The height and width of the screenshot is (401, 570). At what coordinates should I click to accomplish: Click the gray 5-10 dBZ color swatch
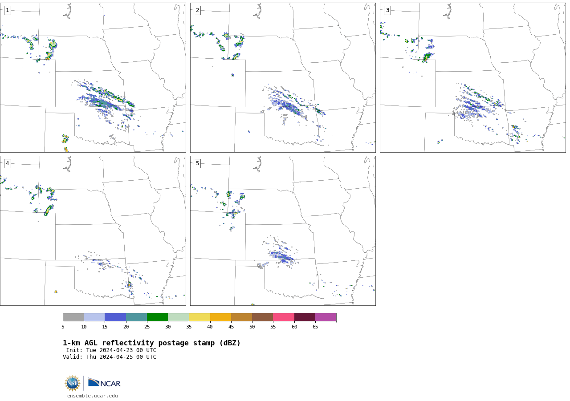click(x=73, y=317)
